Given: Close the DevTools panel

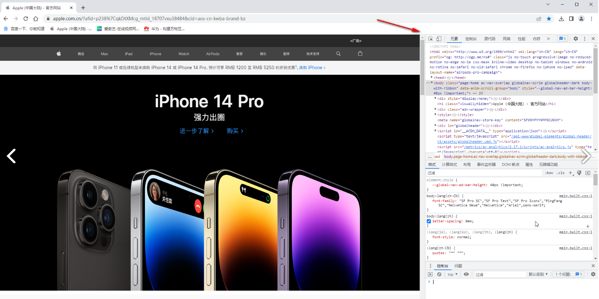Looking at the screenshot, I should [593, 39].
